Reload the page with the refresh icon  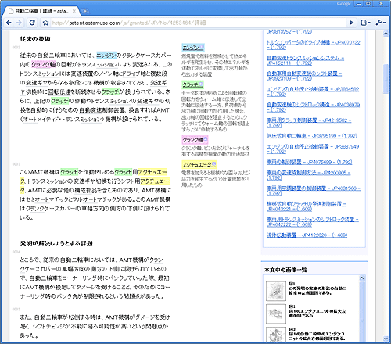click(32, 23)
